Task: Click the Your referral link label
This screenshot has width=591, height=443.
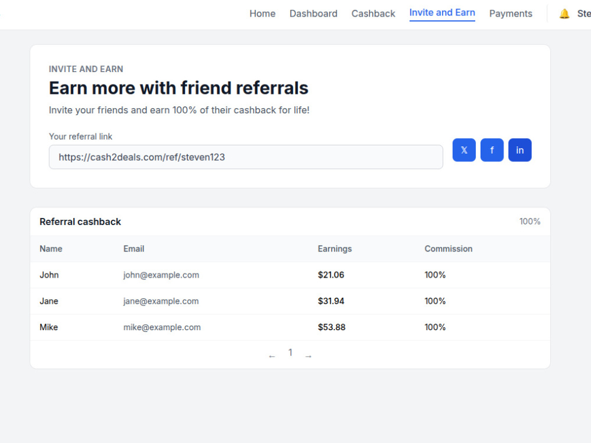Action: [80, 136]
